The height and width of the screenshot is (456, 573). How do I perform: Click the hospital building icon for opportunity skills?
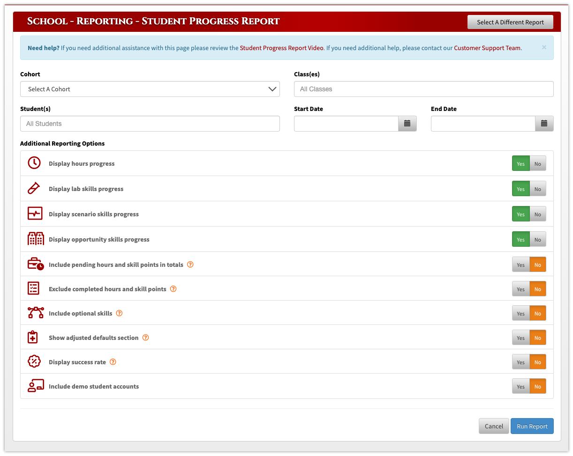(x=36, y=239)
